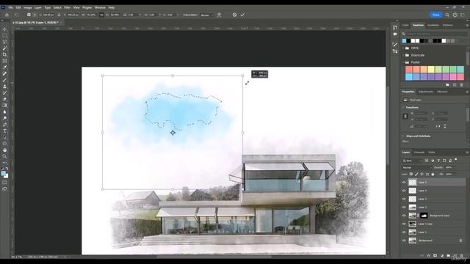Click the swatches search field

(436, 34)
